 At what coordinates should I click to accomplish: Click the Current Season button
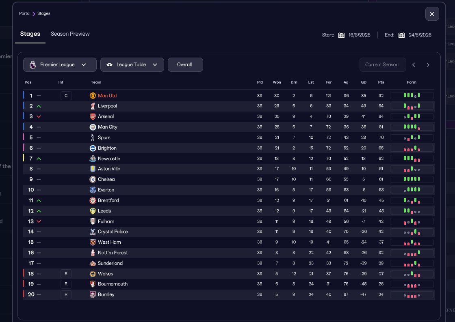point(382,64)
